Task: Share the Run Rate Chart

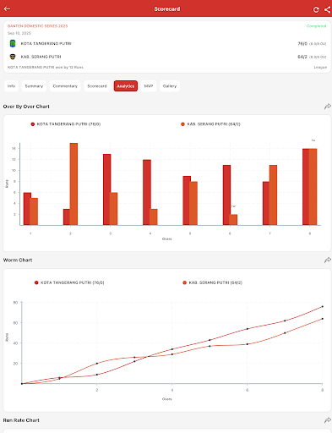Action: pos(327,420)
